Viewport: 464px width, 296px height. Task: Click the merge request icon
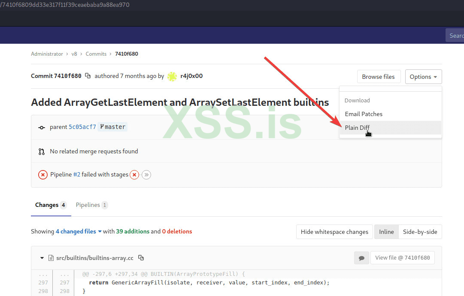tap(42, 152)
